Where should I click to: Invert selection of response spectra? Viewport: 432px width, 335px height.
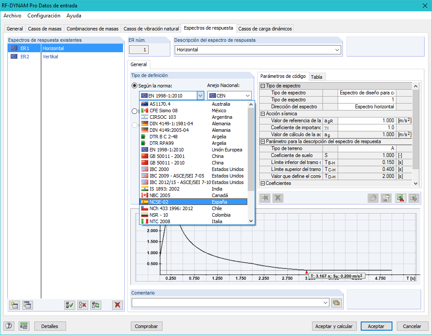point(96,305)
